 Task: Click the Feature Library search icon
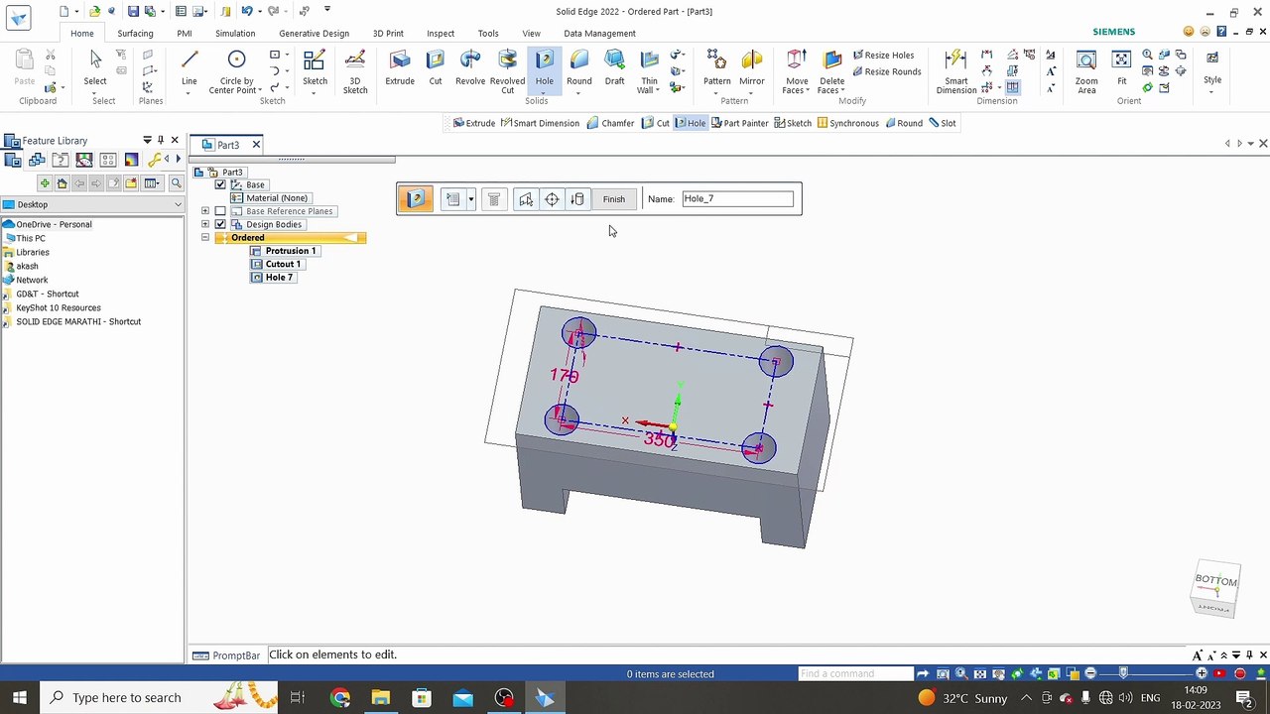(x=176, y=183)
